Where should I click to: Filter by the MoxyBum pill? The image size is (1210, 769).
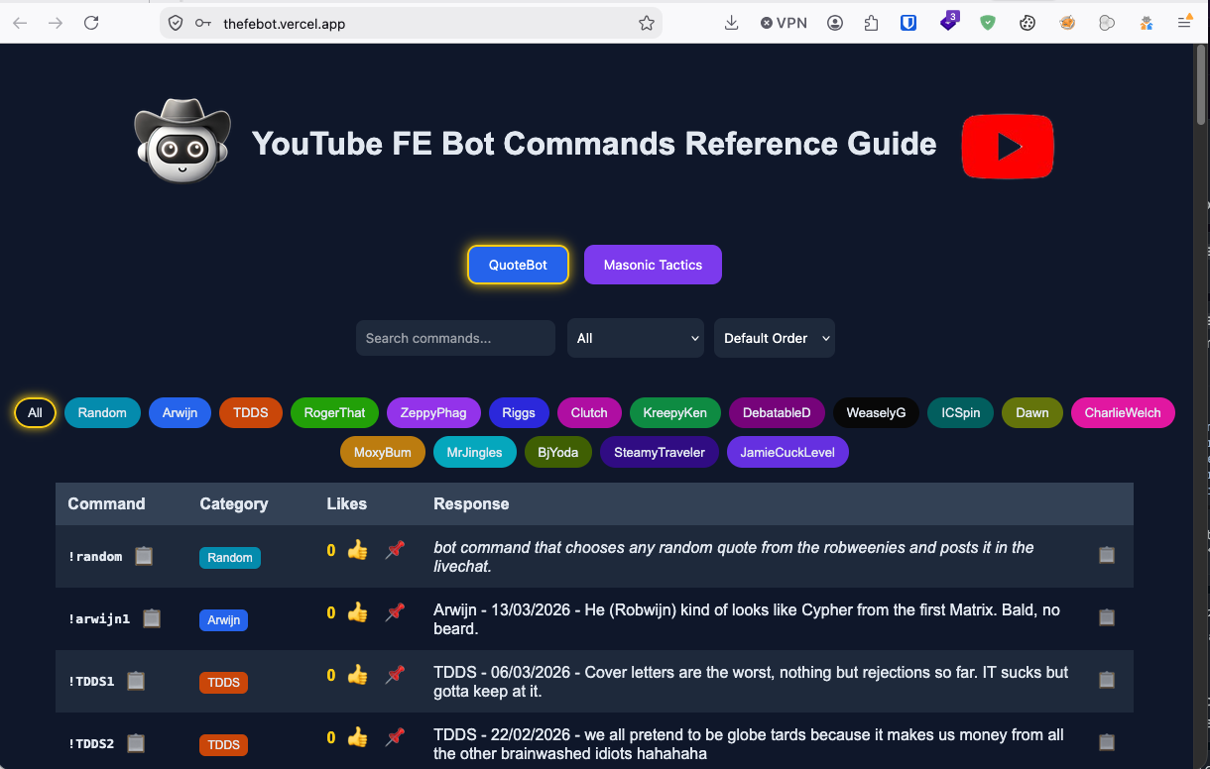point(383,452)
